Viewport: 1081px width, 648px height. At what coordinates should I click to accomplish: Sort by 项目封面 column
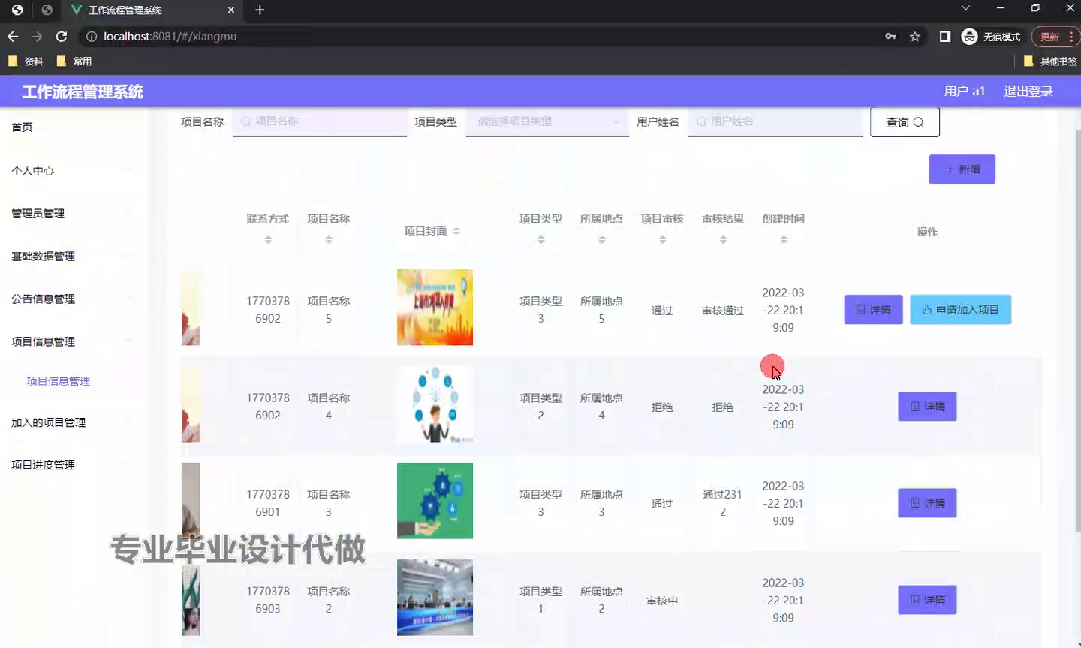pyautogui.click(x=456, y=231)
